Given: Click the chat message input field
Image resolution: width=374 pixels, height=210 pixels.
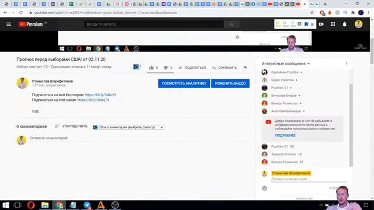Looking at the screenshot, I should point(309,179).
